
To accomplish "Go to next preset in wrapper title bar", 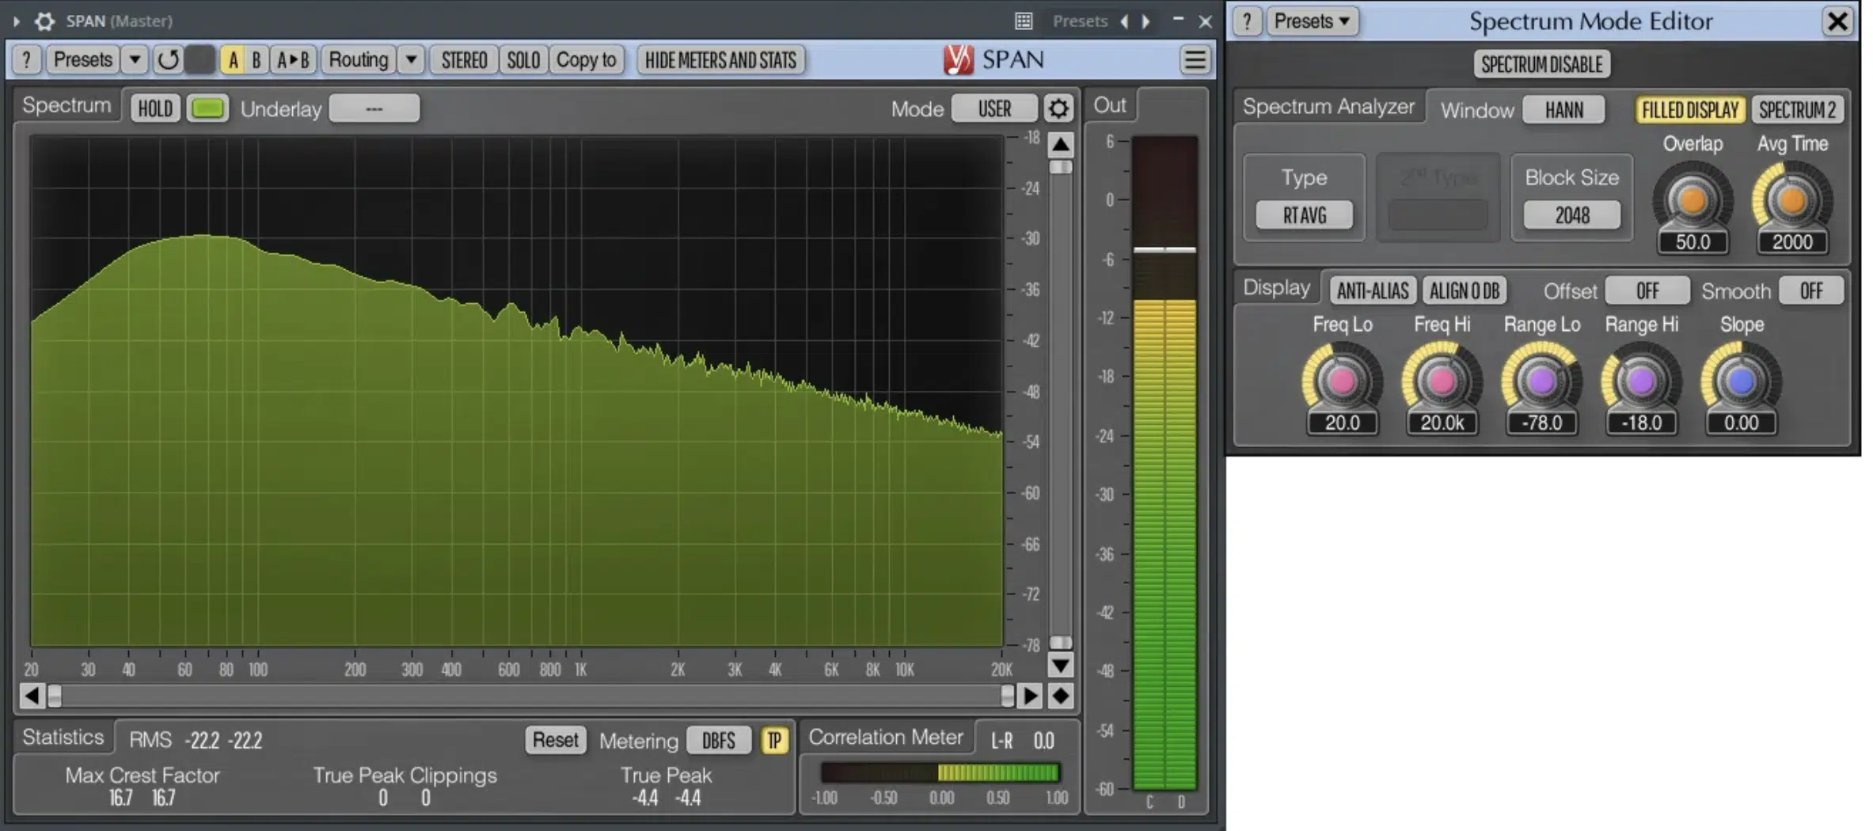I will (x=1145, y=21).
